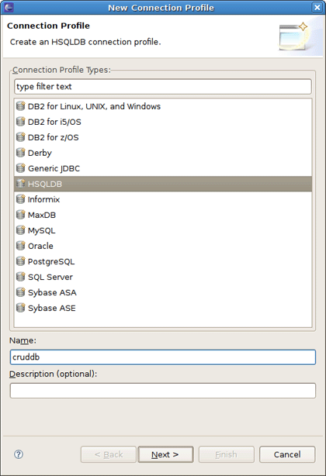The width and height of the screenshot is (326, 476).
Task: Click the database icon beside Sybase ASA
Action: (x=20, y=292)
